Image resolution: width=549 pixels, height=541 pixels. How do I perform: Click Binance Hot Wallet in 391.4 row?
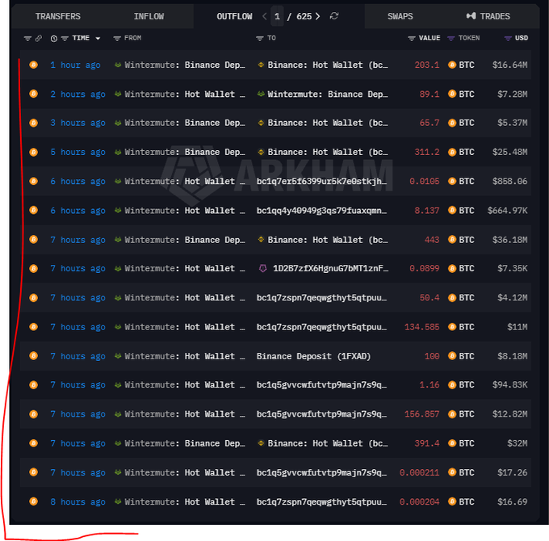click(x=328, y=443)
